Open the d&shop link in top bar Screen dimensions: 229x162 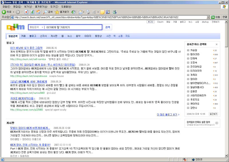coord(205,22)
